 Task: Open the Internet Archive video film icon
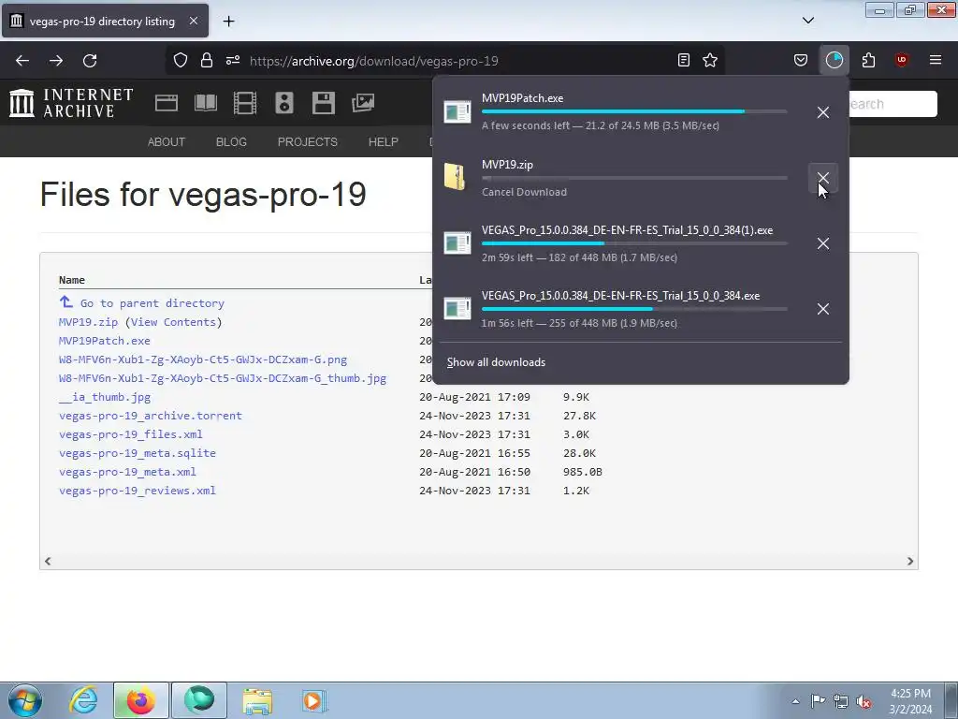click(x=245, y=103)
